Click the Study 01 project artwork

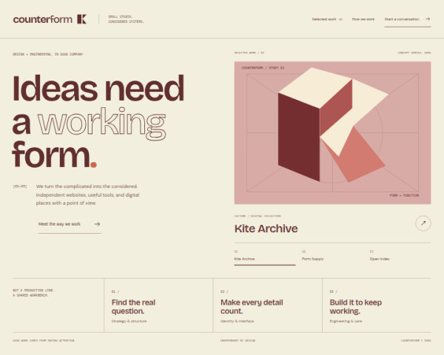click(x=332, y=133)
